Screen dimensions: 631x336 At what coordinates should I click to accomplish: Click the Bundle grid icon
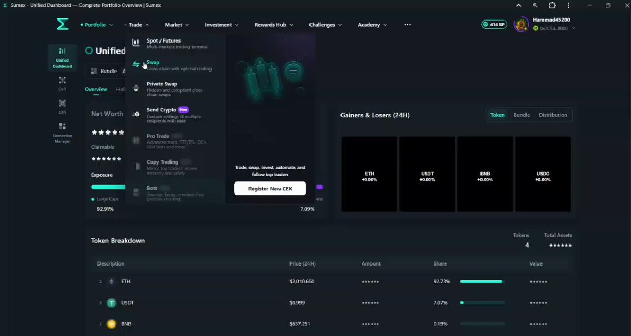94,71
